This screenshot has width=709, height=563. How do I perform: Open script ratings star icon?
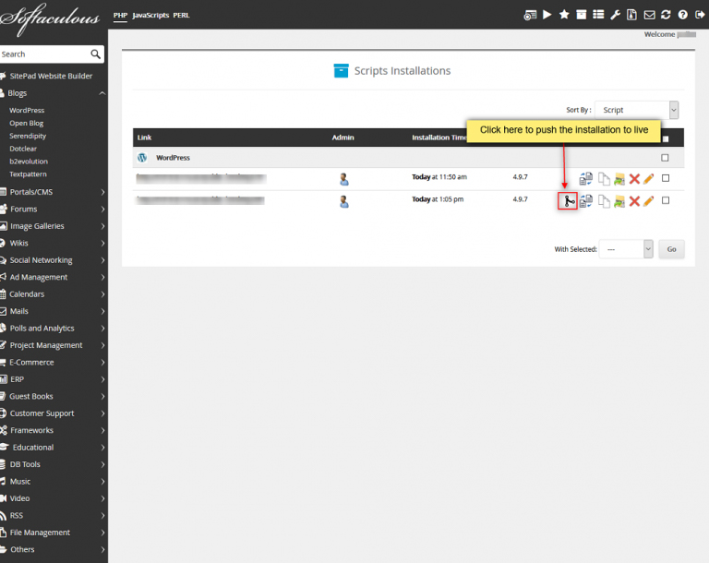pos(564,15)
